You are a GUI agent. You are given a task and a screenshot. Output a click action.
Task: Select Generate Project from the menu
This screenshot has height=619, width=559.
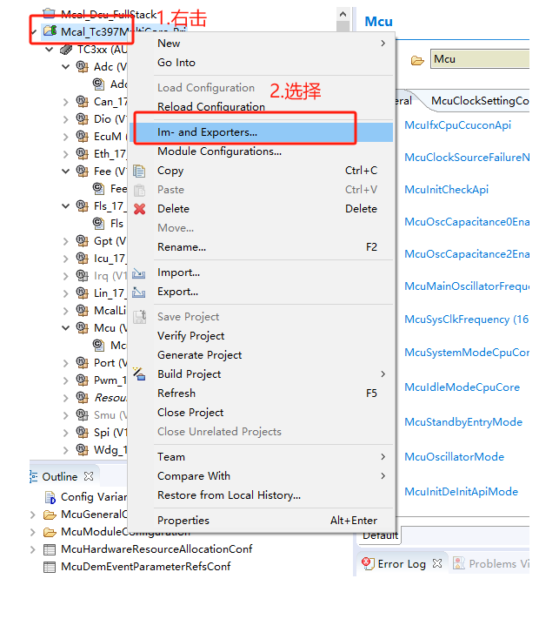pos(199,355)
